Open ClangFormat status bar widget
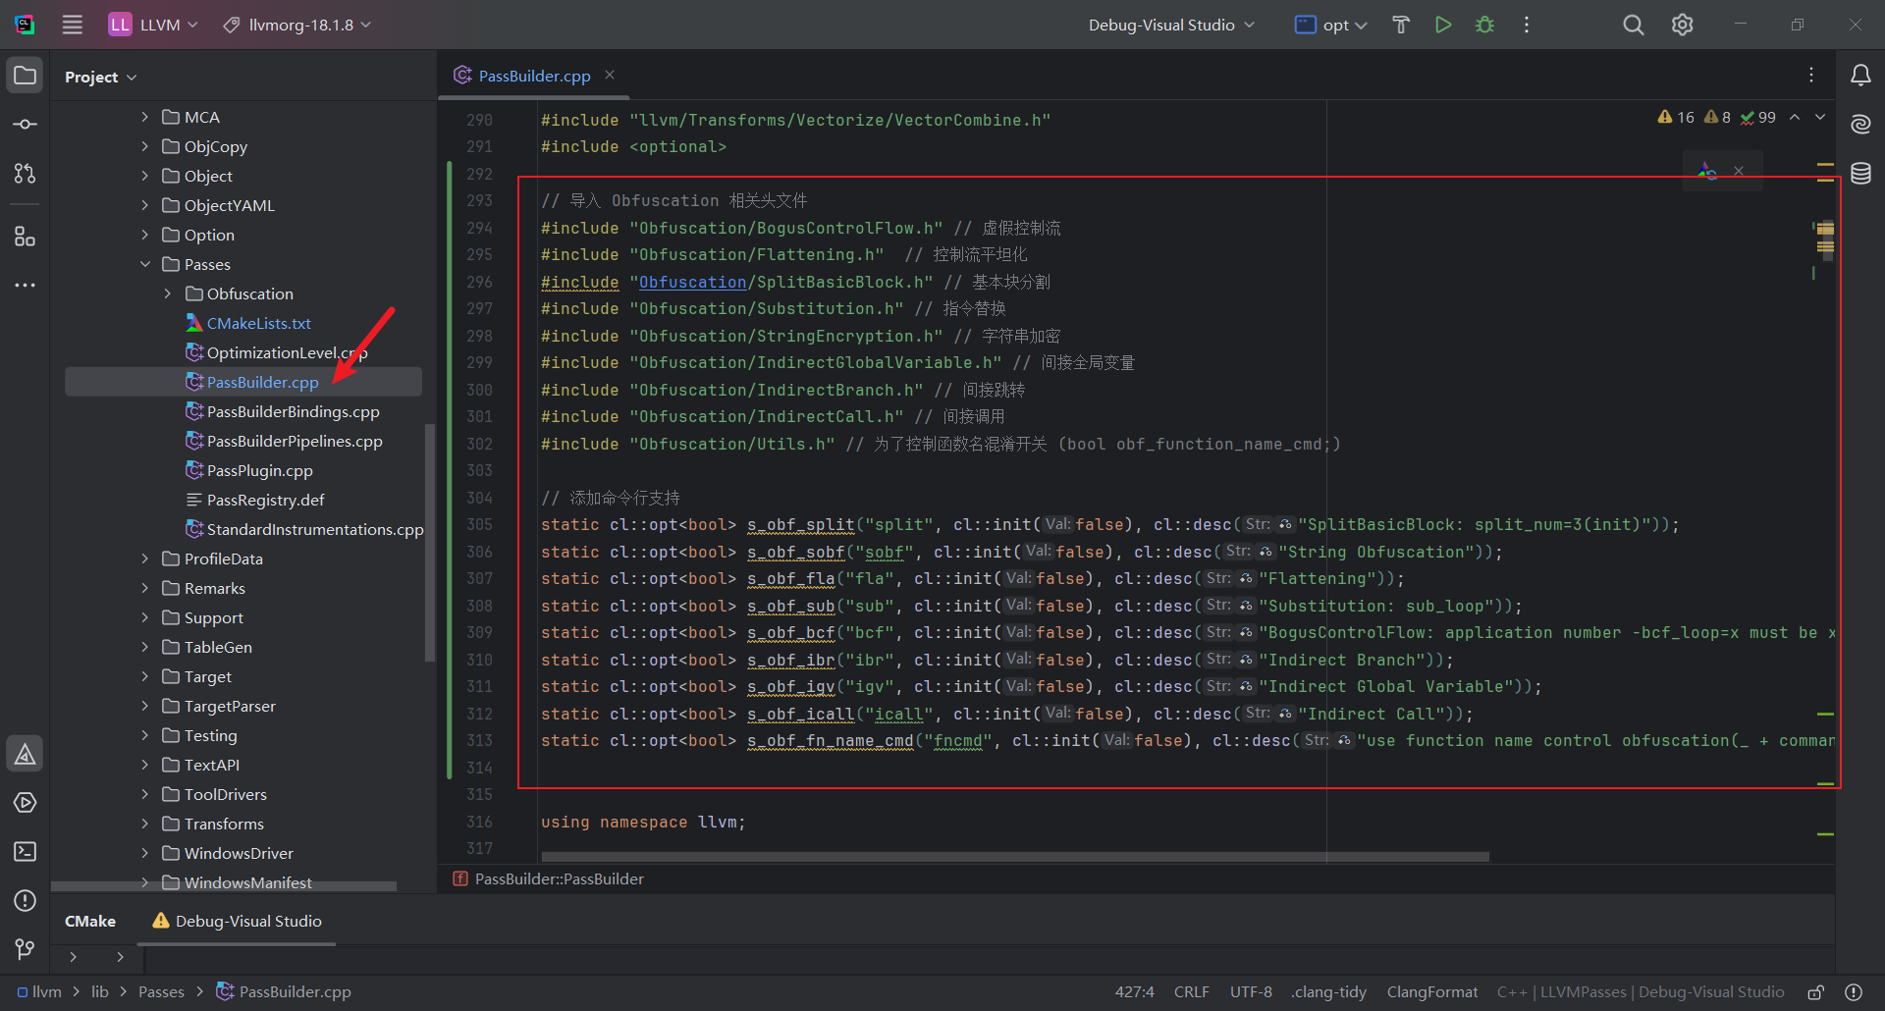This screenshot has height=1011, width=1885. [1431, 991]
